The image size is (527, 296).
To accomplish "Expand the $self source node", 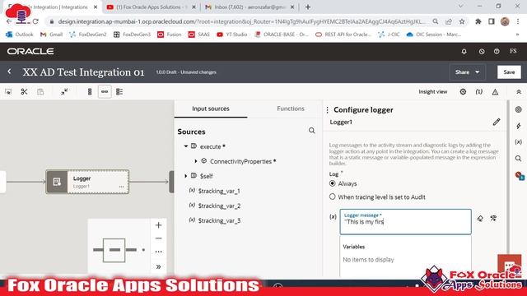I will click(186, 176).
